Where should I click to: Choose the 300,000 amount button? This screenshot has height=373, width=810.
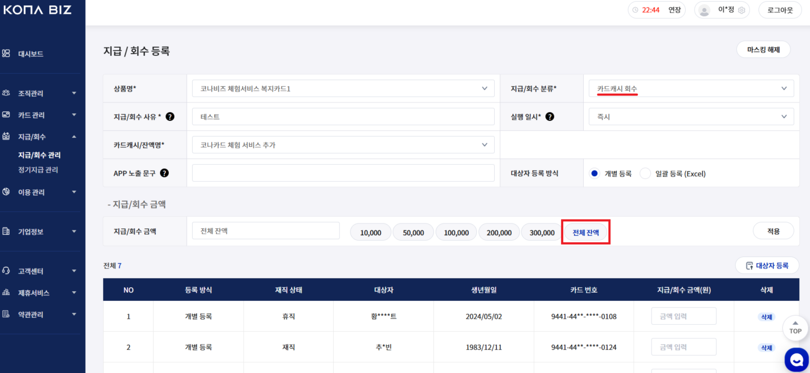pyautogui.click(x=542, y=232)
